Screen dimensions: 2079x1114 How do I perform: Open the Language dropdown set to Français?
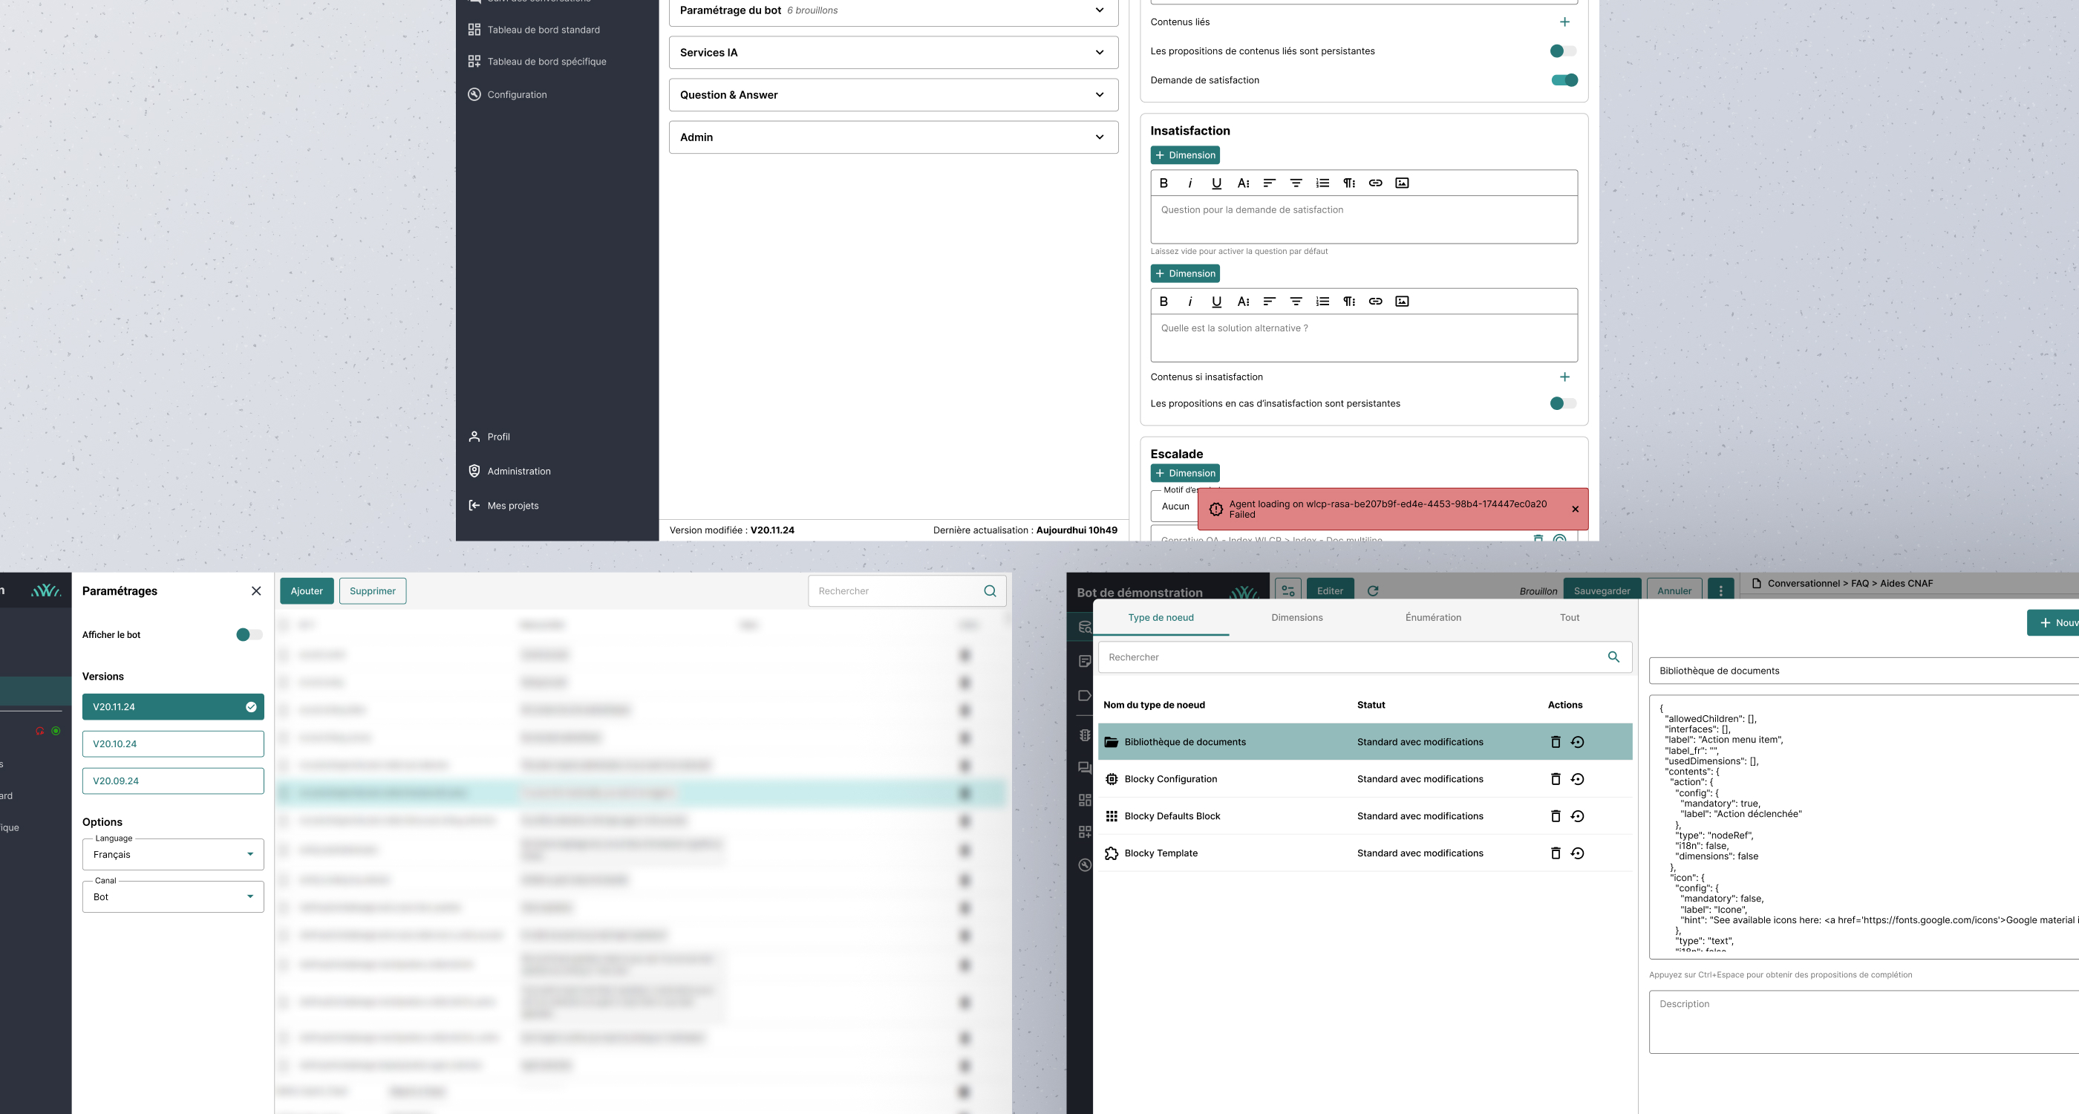pos(173,854)
